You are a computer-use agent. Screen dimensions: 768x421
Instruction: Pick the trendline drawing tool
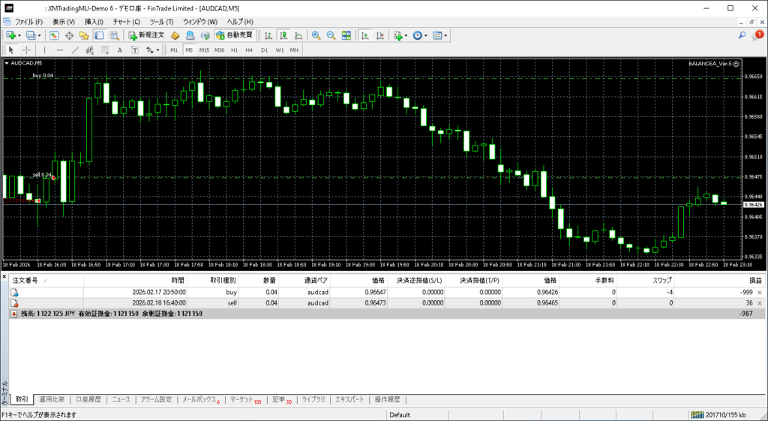[75, 50]
